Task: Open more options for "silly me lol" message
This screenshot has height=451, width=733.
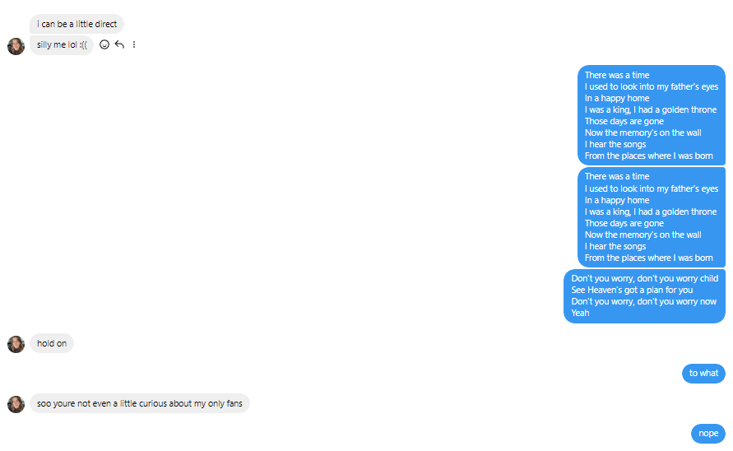Action: click(134, 44)
